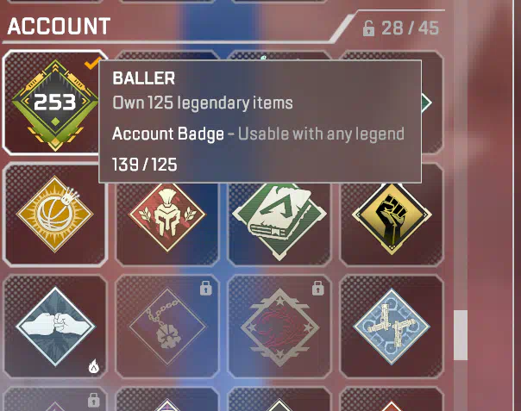
Task: Click the padlock on the swirl badge
Action: point(317,288)
